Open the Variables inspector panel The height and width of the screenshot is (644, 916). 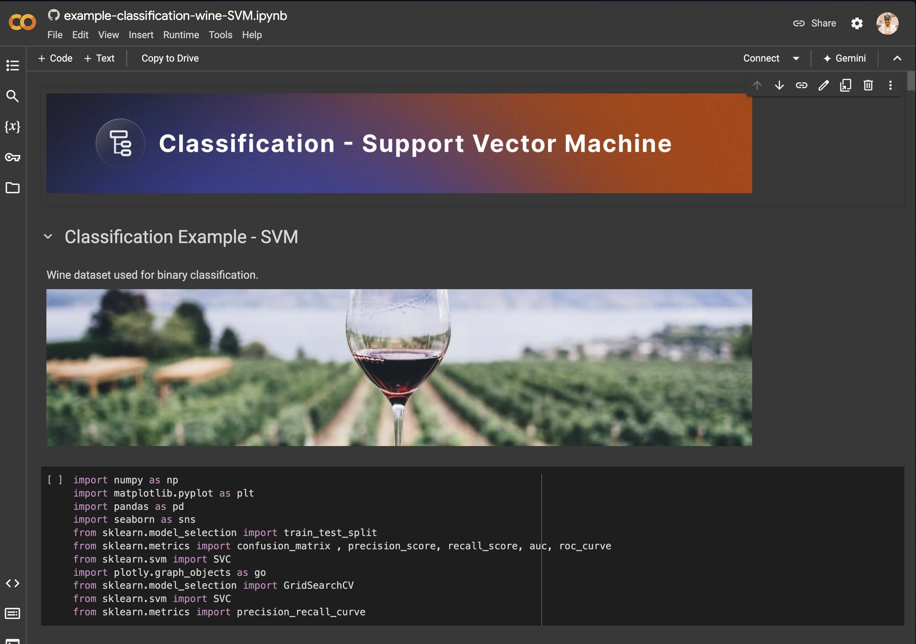(x=12, y=127)
